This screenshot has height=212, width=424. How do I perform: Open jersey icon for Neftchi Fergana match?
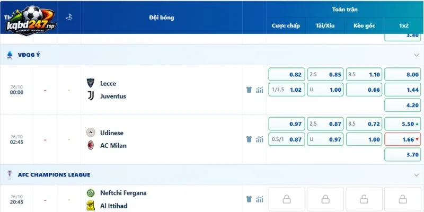point(249,199)
